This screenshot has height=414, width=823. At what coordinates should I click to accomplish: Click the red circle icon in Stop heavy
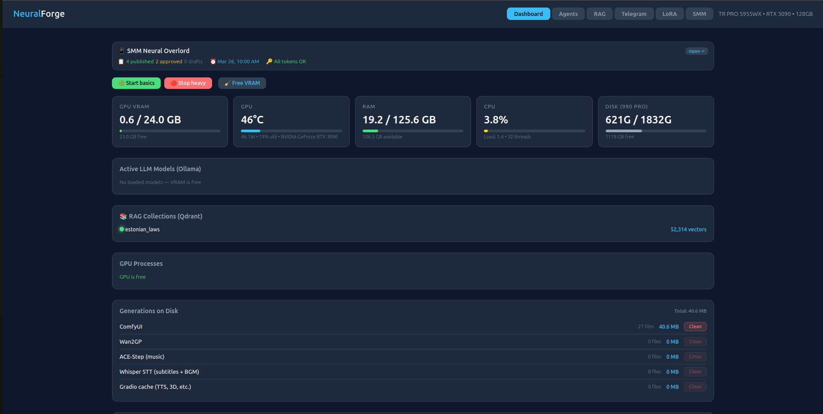tap(174, 83)
